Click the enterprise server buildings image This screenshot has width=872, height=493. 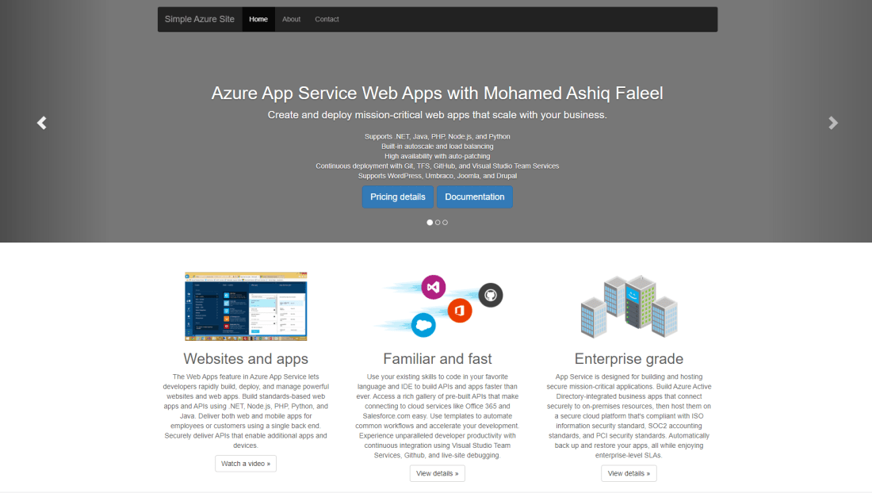[x=629, y=306]
